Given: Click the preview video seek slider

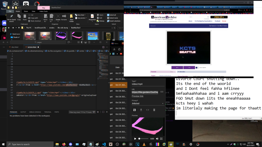Looking at the screenshot, I should (x=143, y=139).
